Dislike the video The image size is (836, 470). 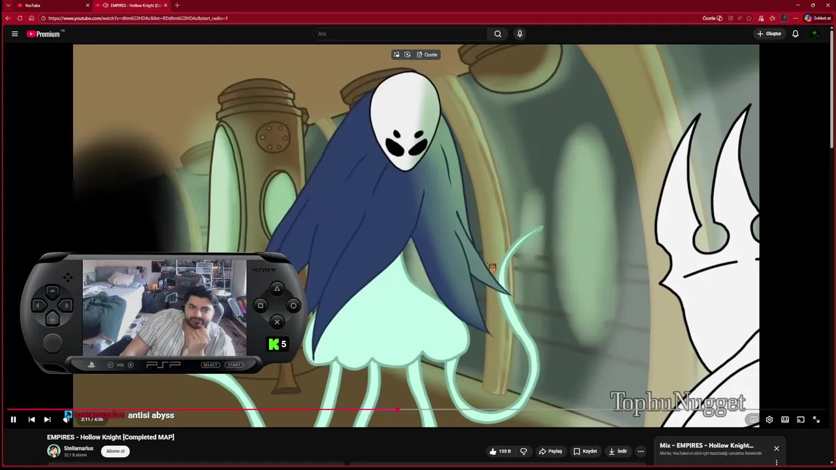523,451
